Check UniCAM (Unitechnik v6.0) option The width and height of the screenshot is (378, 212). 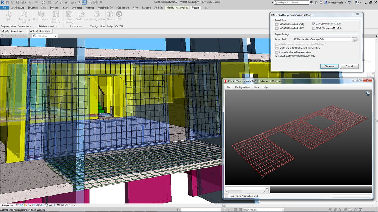(276, 28)
